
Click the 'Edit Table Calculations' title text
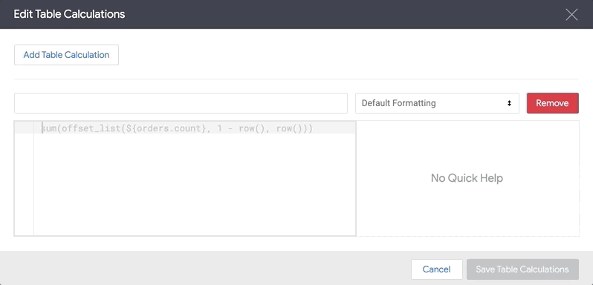click(x=69, y=14)
